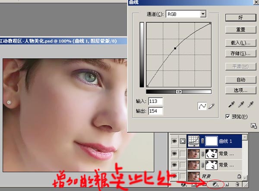This screenshot has height=191, width=259.
Task: Choose the curve point editing tool
Action: [x=202, y=106]
